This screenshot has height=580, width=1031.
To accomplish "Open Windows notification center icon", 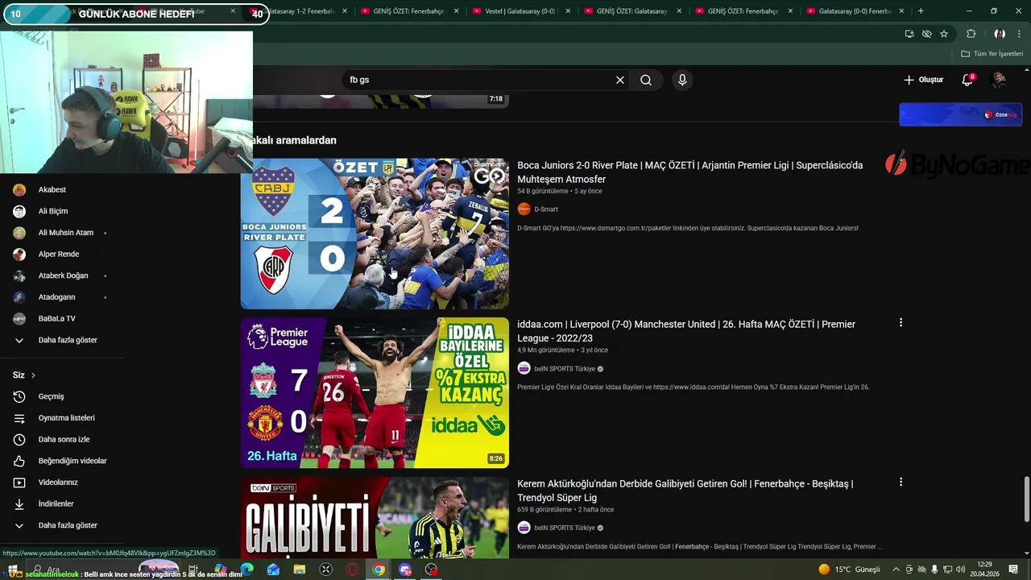I will click(x=1012, y=570).
